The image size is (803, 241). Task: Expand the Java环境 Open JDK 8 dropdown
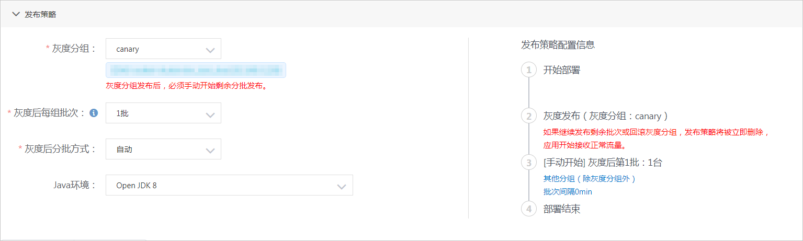coord(229,186)
